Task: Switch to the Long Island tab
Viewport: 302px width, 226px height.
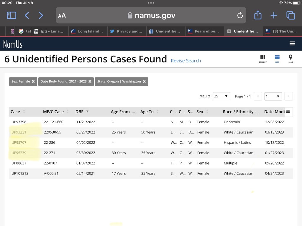Action: click(88, 31)
